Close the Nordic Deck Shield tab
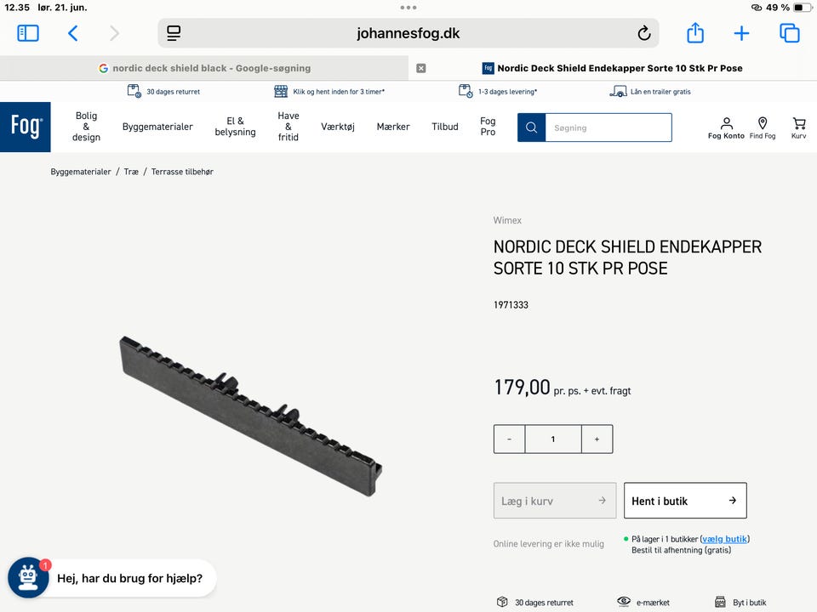Screen dimensions: 817x612 [420, 68]
